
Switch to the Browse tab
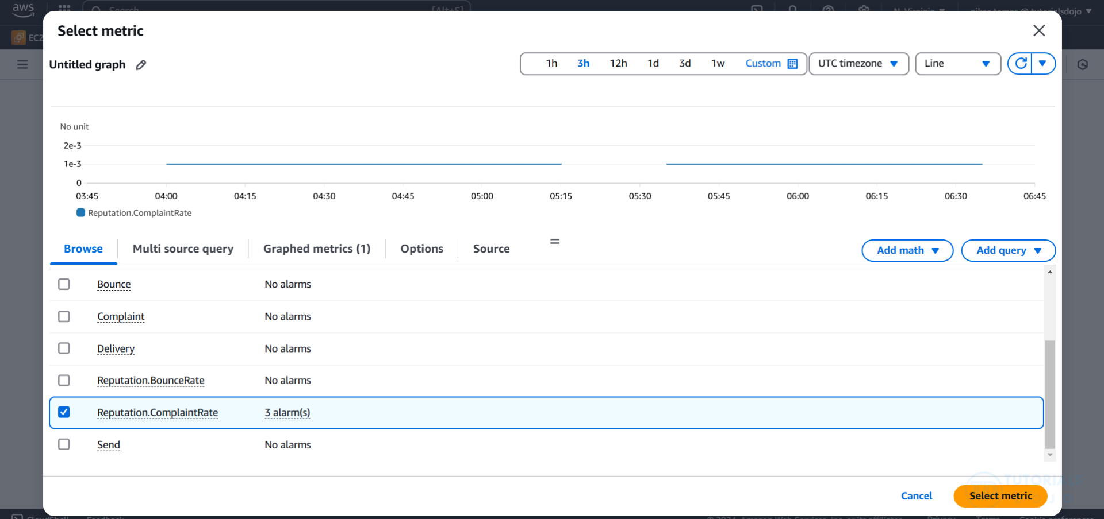83,249
